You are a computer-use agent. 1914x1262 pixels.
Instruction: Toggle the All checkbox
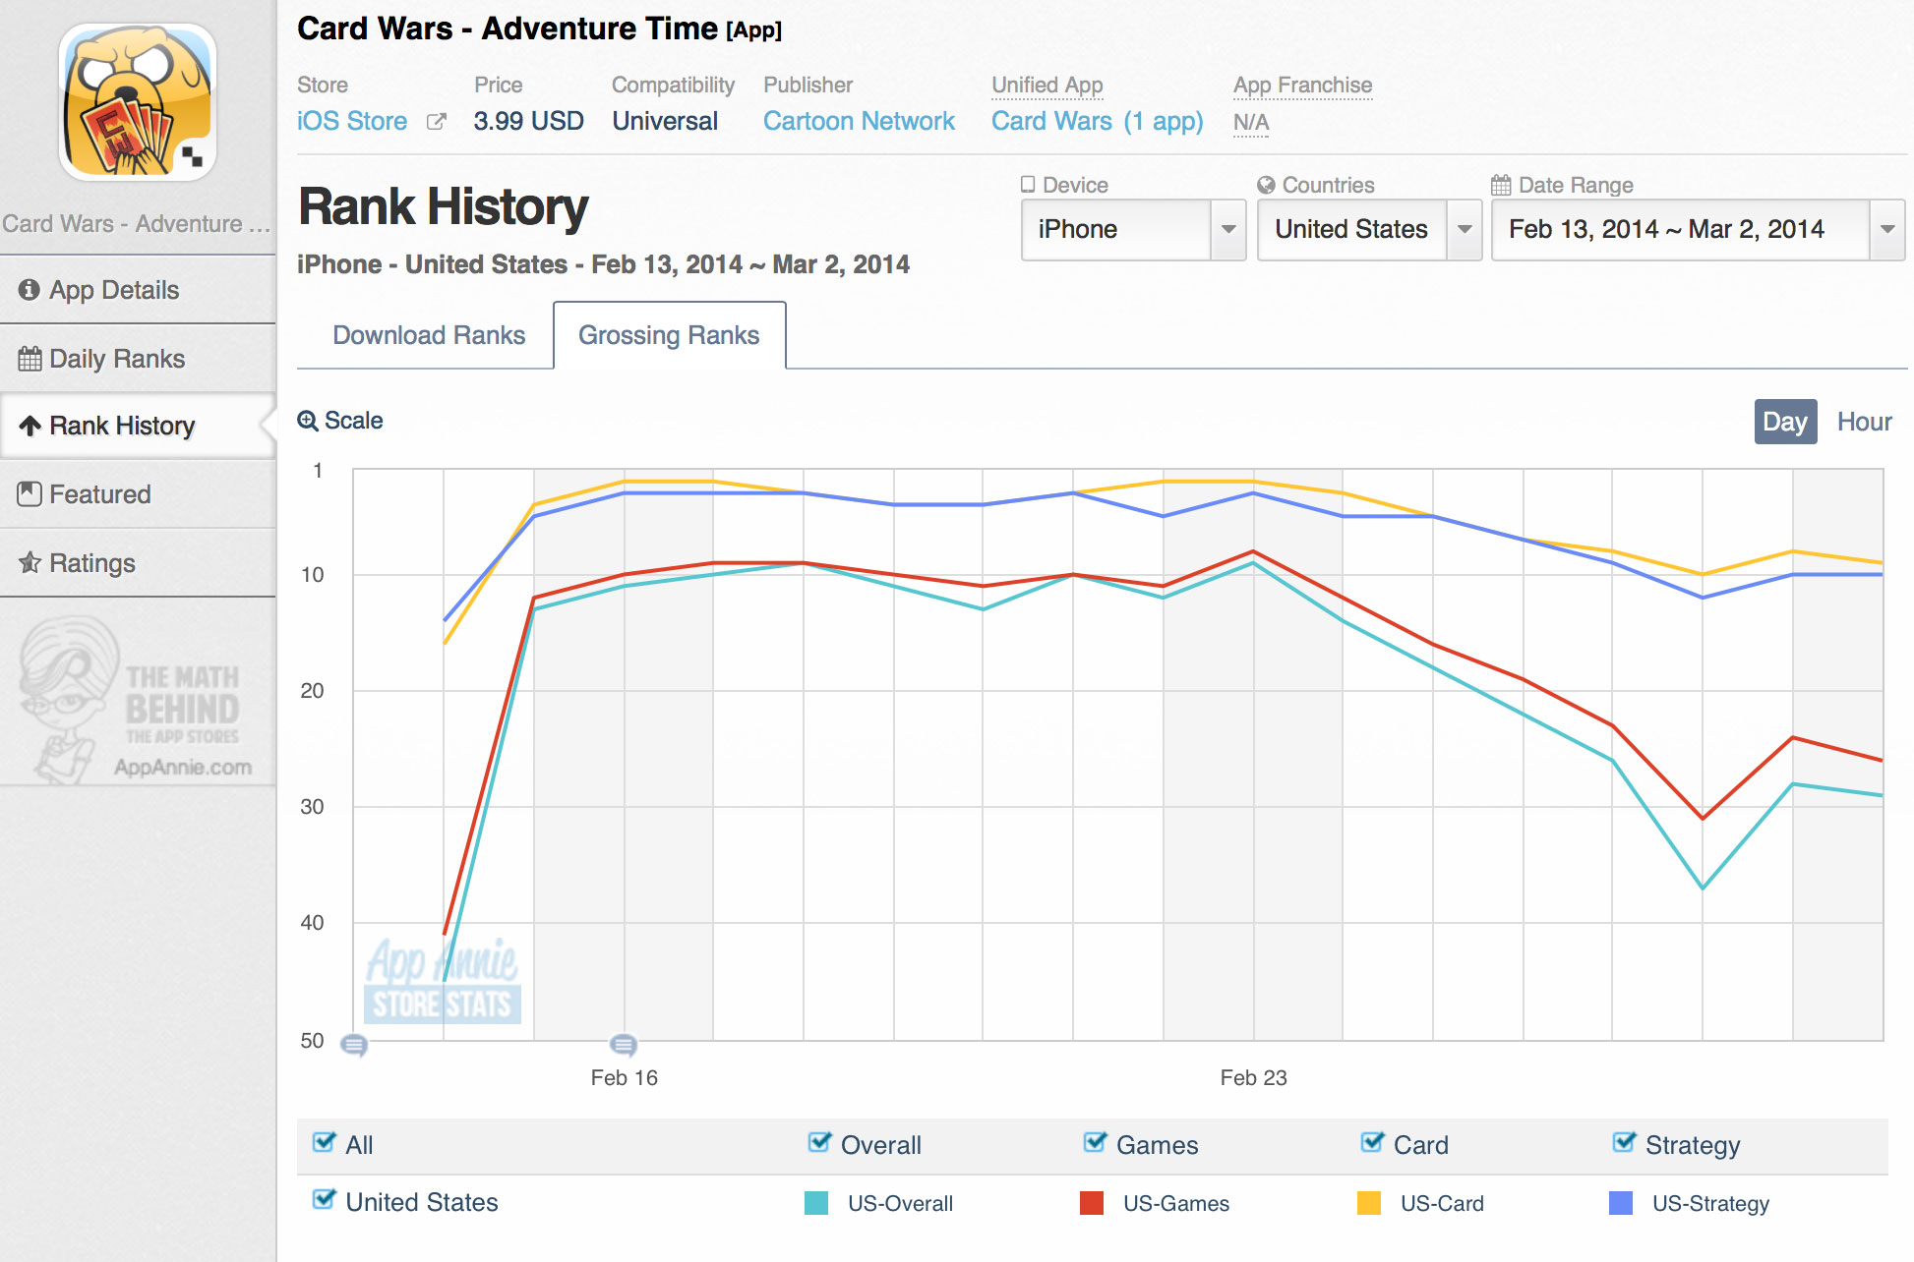coord(324,1142)
